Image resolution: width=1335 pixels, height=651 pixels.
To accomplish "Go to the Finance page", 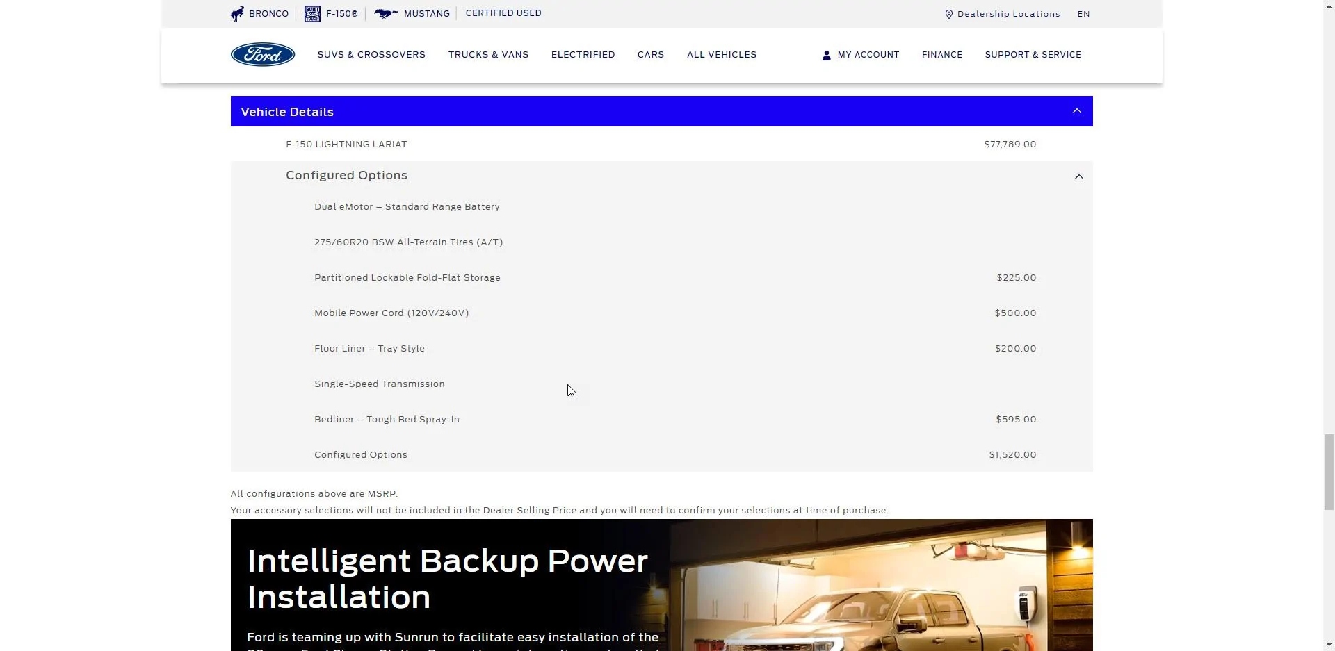I will pos(941,55).
